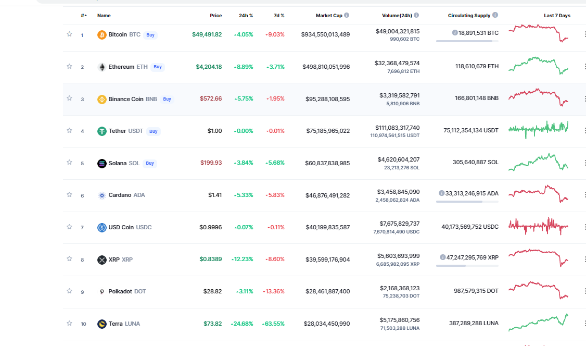Toggle the Tether watchlist star
586x346 pixels.
69,130
